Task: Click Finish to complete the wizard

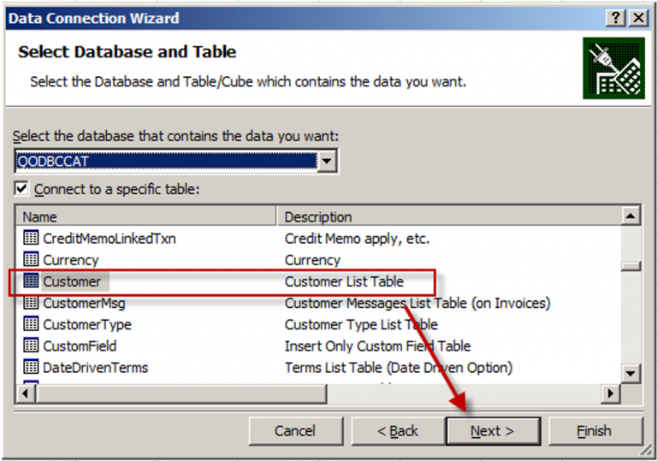Action: 594,431
